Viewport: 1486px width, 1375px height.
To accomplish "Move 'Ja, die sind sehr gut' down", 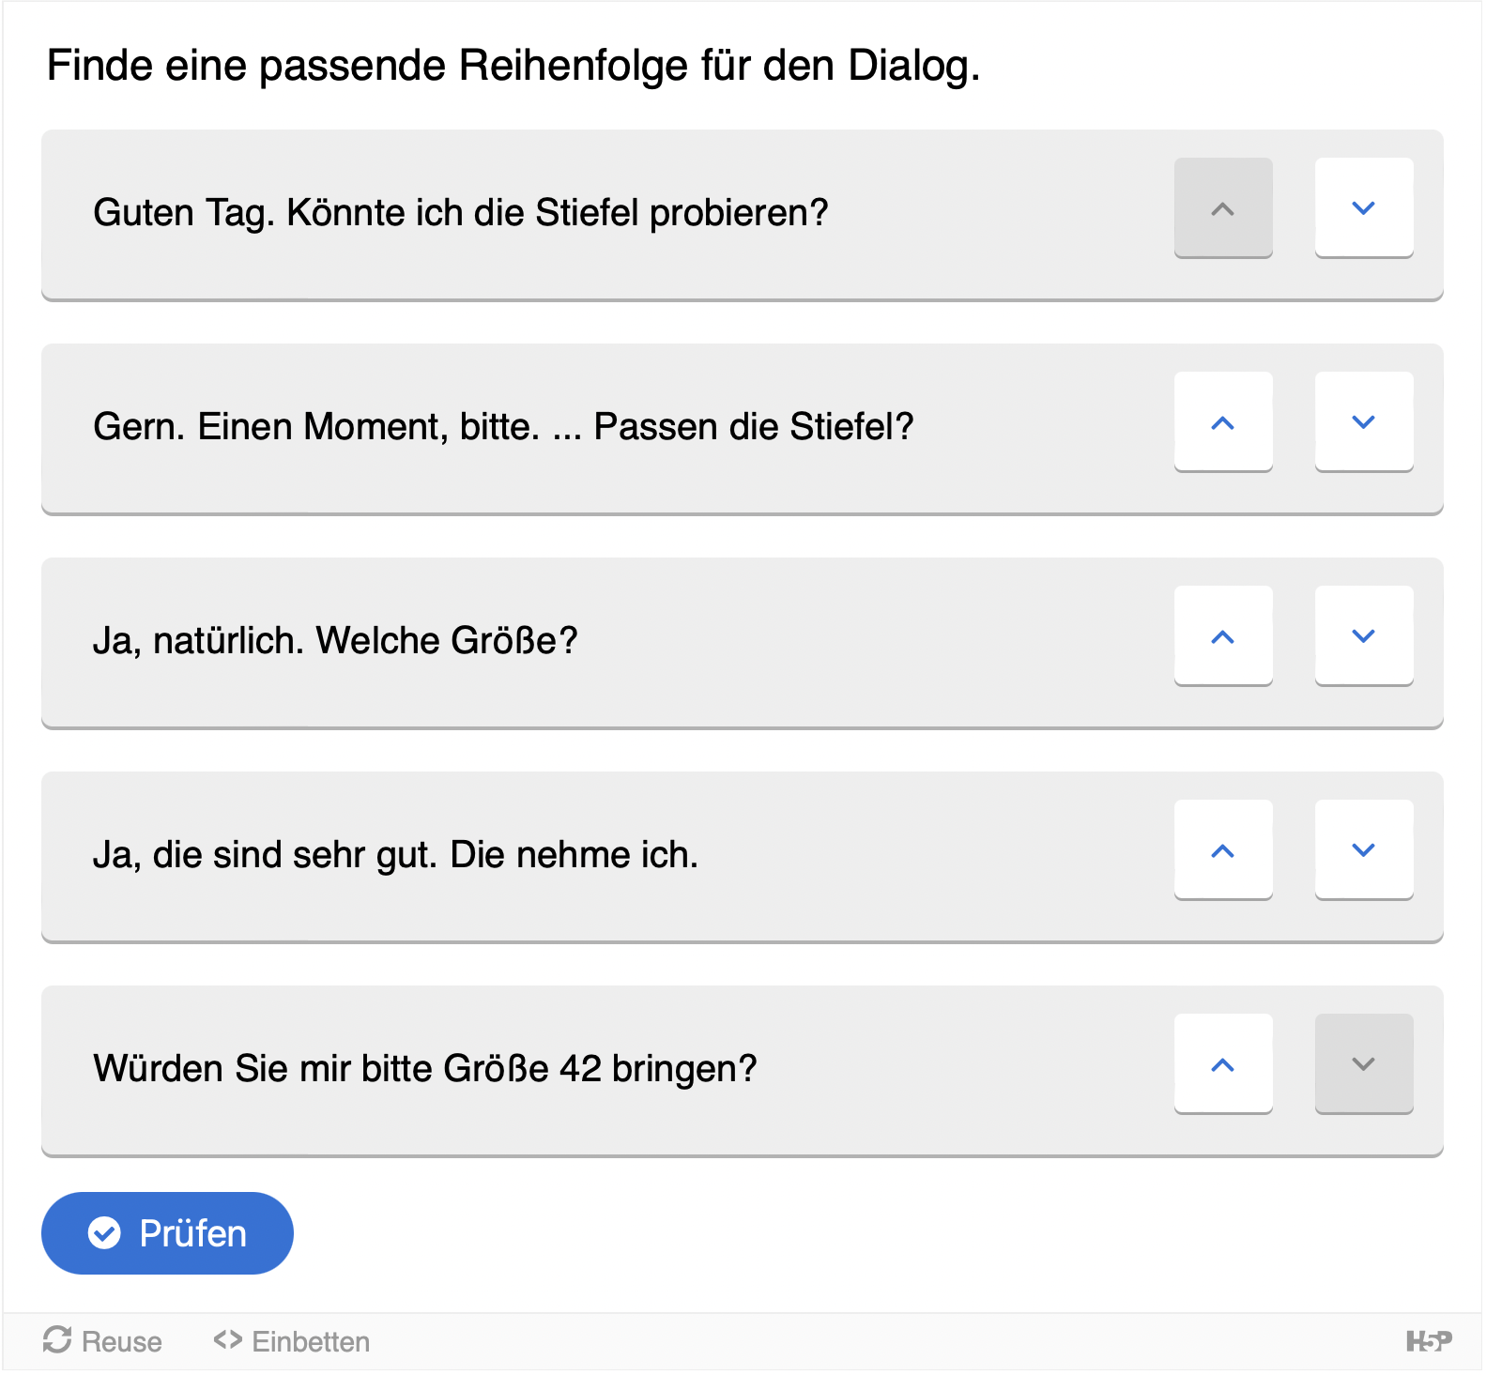I will [x=1363, y=850].
